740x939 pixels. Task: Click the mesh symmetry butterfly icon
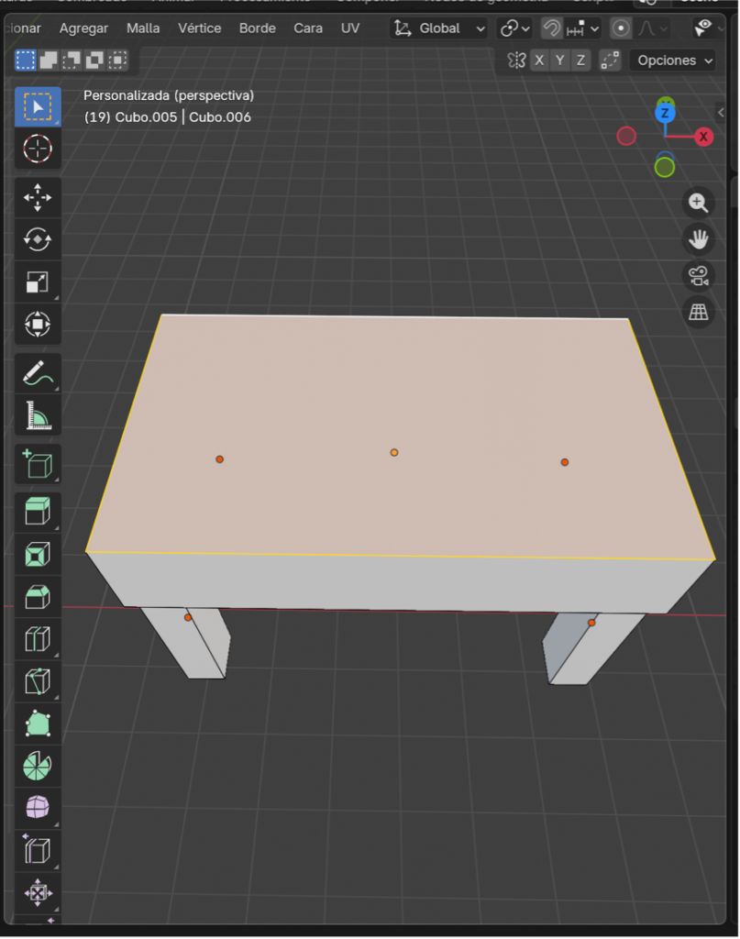pos(516,61)
